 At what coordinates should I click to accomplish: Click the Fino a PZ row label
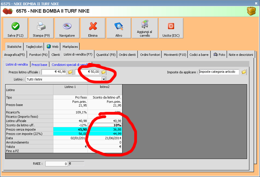[29, 151]
